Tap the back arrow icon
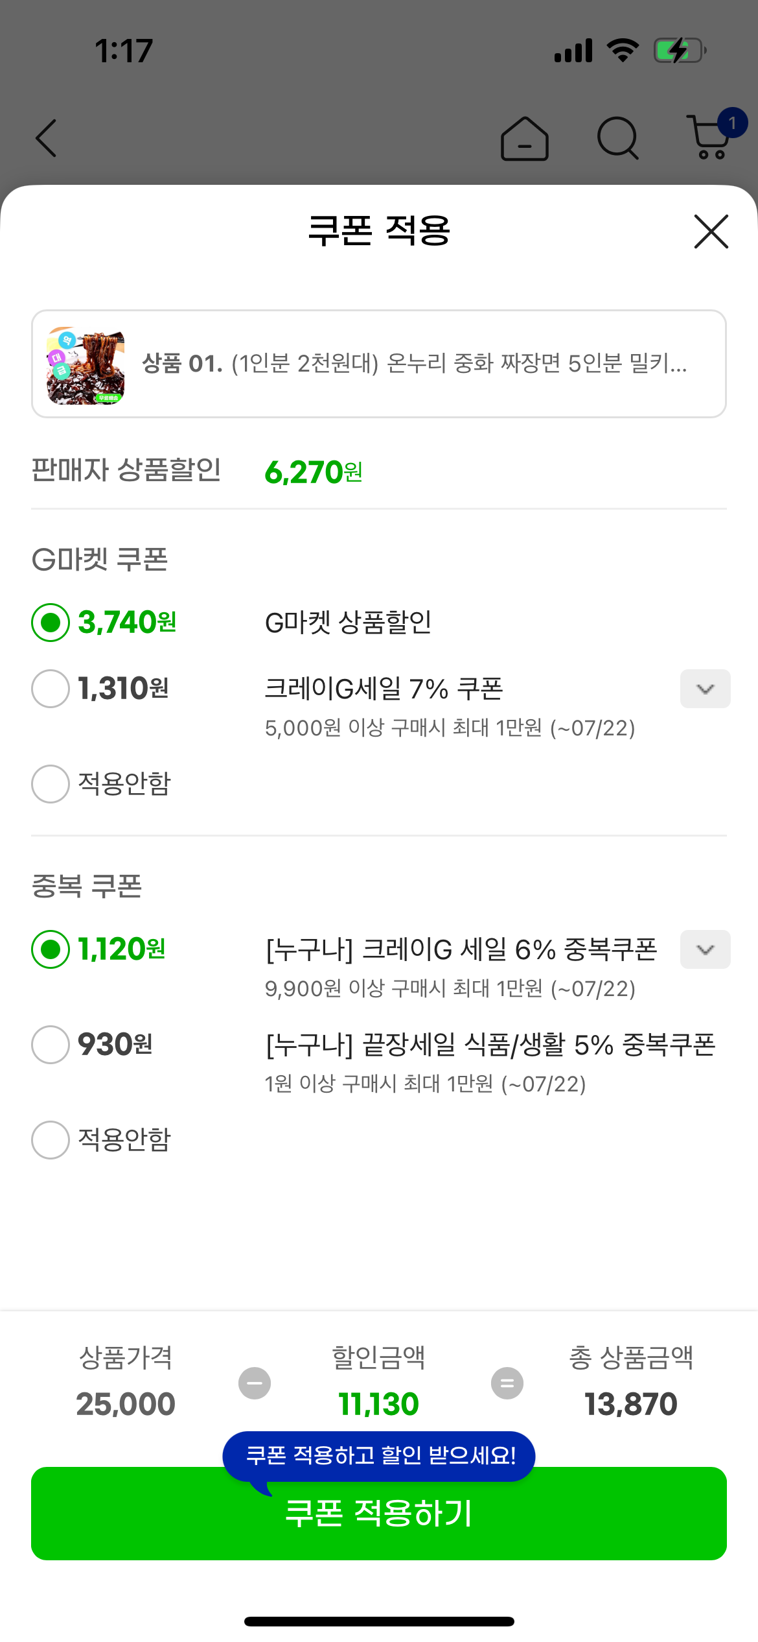 click(47, 138)
